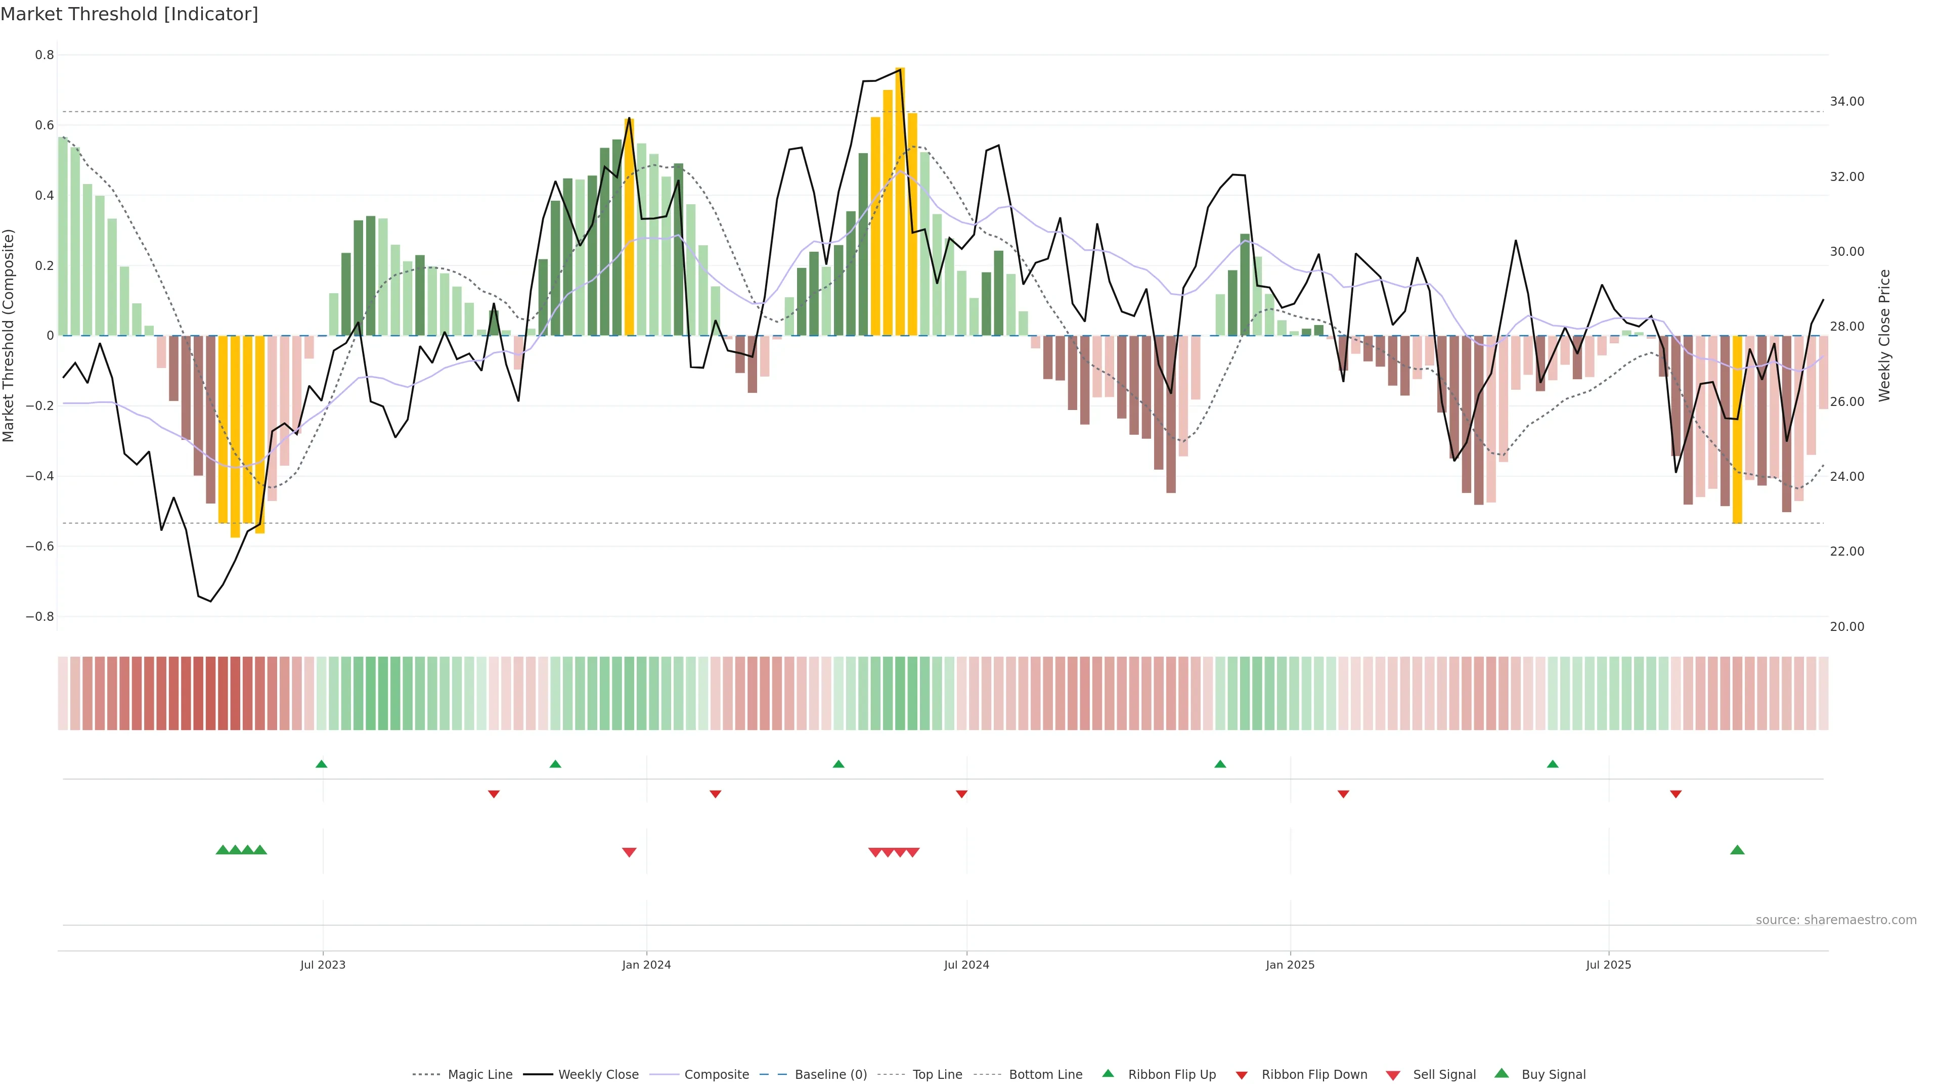Click the Ribbon Flip Up marker nearest Jul 2023
This screenshot has height=1092, width=1942.
[x=321, y=764]
